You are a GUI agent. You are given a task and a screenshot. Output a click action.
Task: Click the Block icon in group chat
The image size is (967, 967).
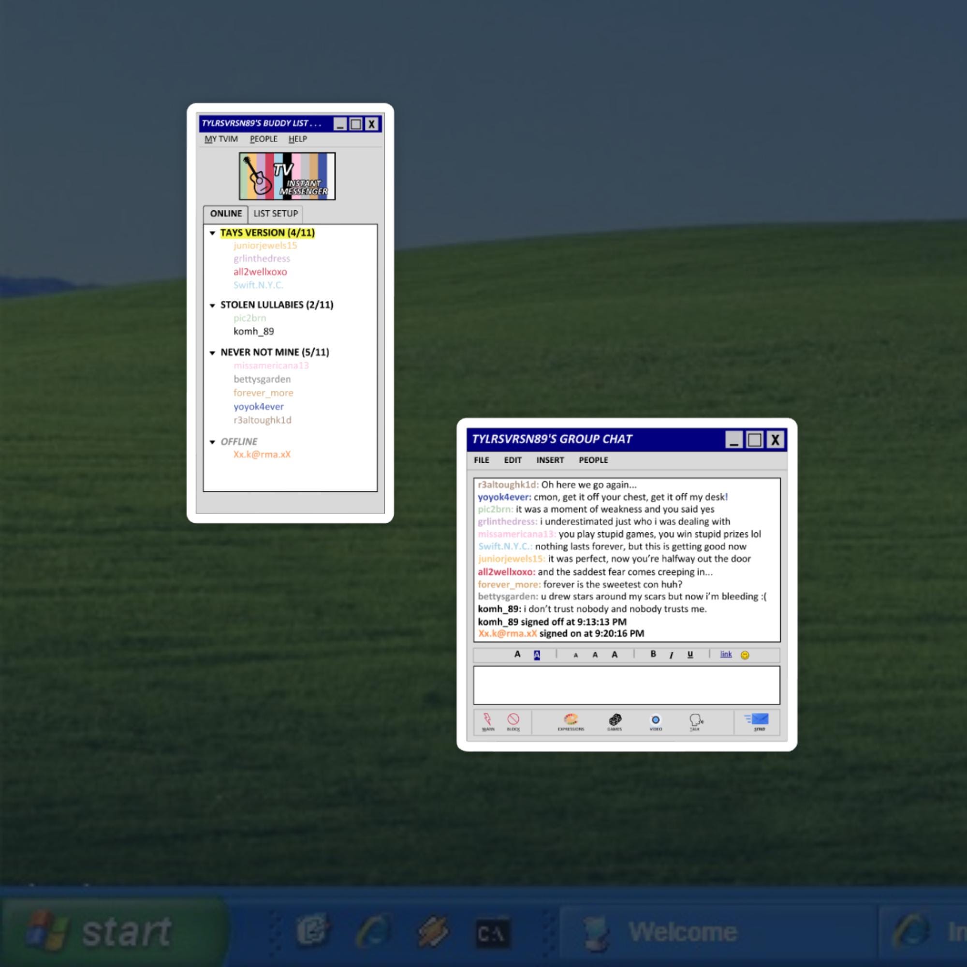pos(513,722)
